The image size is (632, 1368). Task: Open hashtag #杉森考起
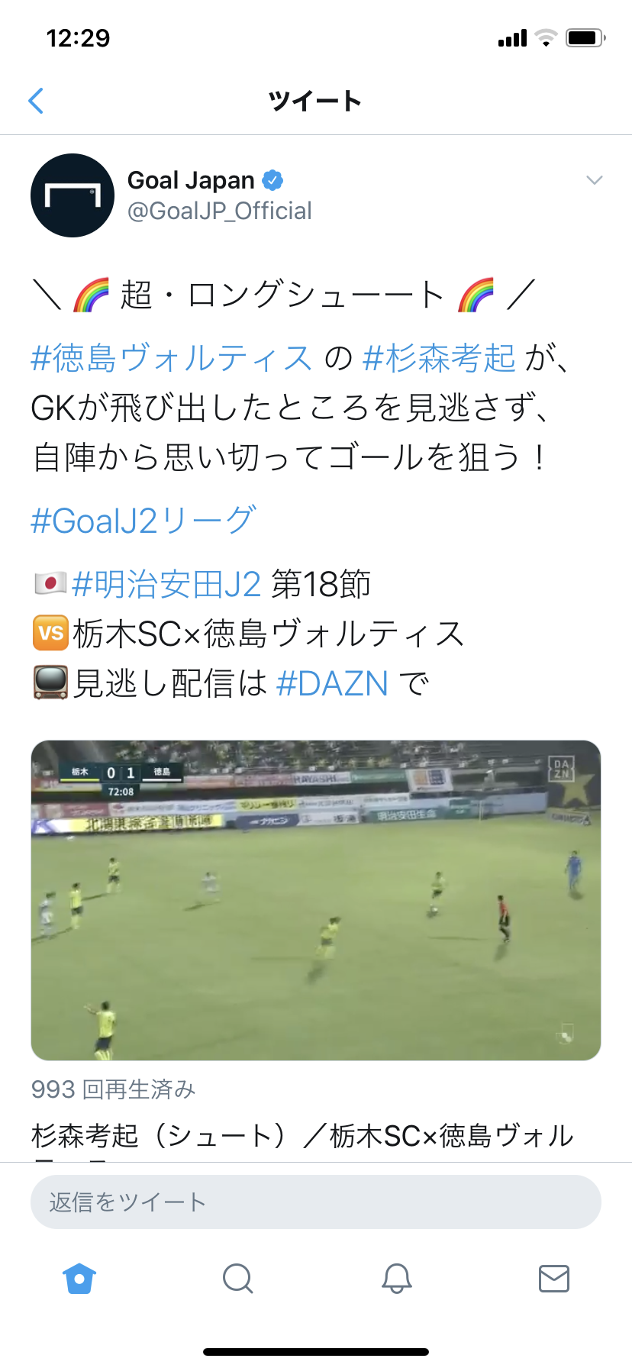coord(439,358)
